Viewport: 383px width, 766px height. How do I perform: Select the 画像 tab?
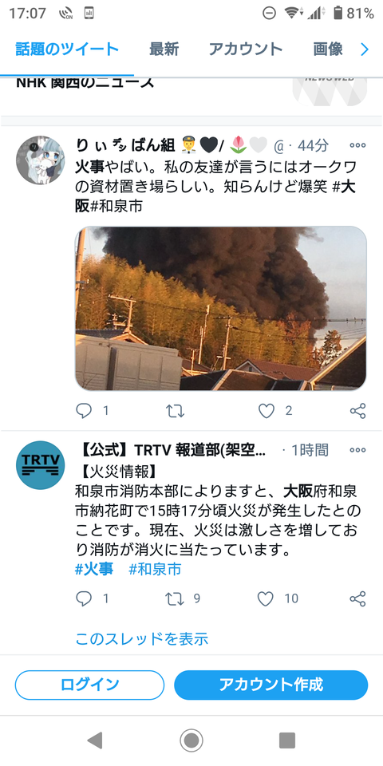328,49
